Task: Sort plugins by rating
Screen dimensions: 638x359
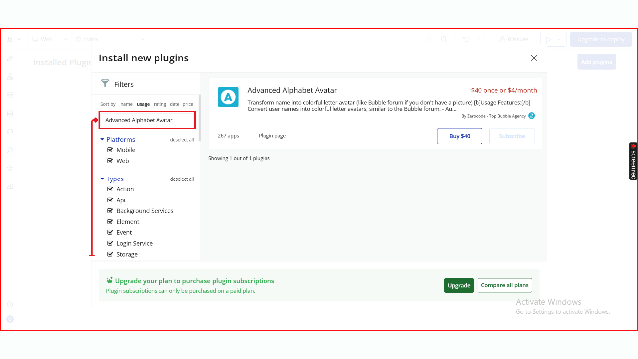Action: click(159, 104)
